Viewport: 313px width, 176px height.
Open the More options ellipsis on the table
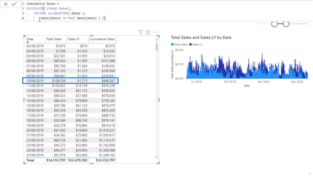156,32
